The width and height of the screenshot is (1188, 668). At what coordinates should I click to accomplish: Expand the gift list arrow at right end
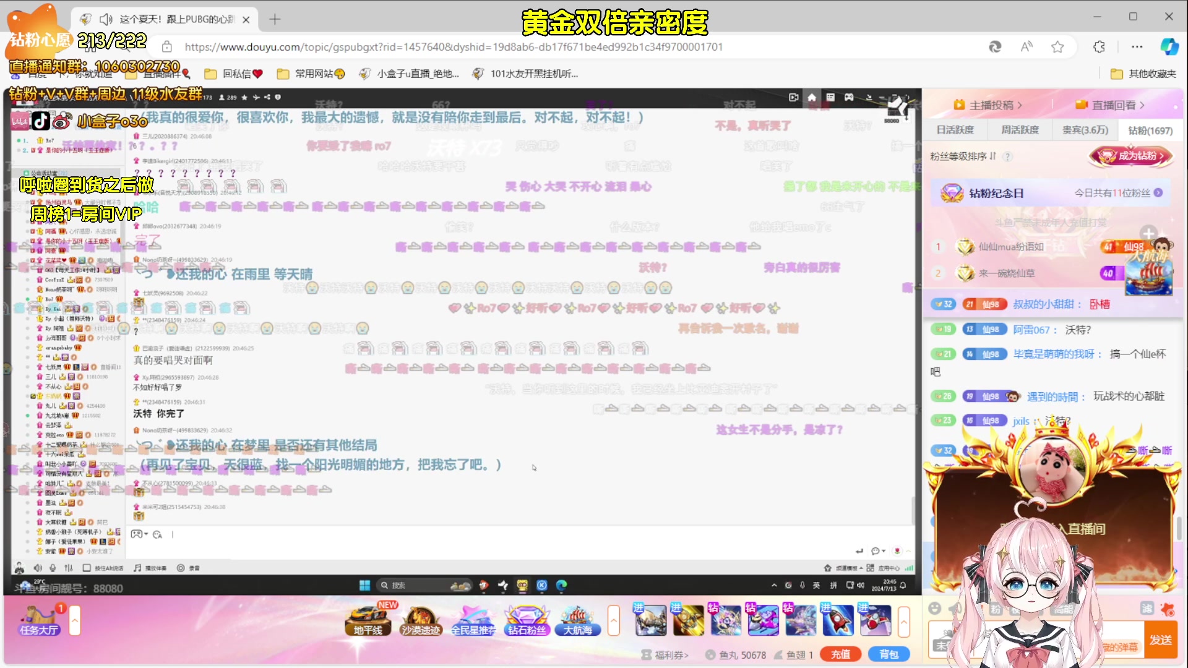click(904, 620)
